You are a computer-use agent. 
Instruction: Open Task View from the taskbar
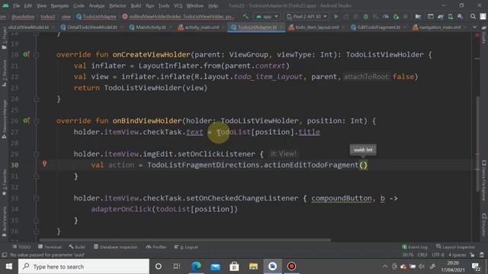(x=177, y=266)
